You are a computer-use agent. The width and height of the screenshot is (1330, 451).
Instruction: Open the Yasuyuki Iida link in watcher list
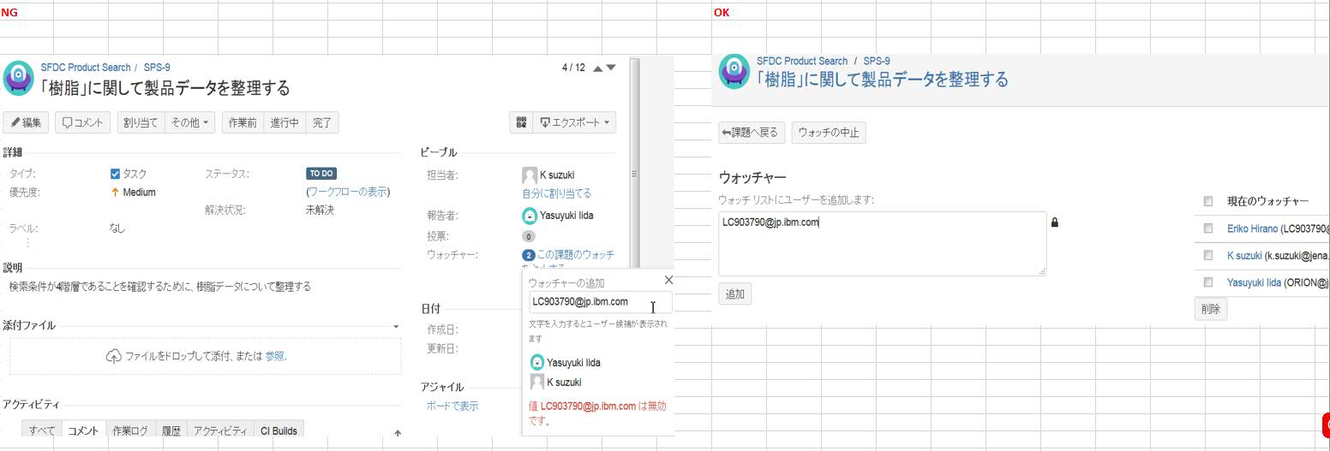click(x=1255, y=282)
